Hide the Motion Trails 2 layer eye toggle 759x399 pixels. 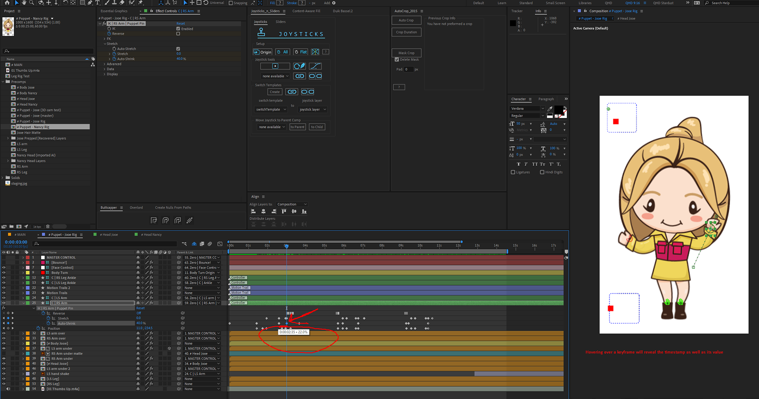click(4, 288)
